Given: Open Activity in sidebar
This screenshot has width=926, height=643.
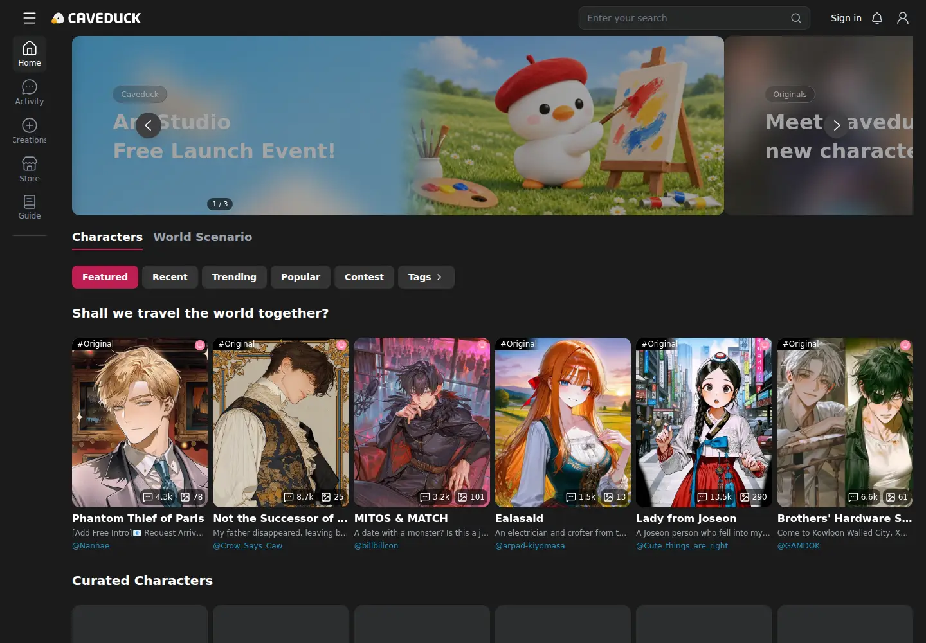Looking at the screenshot, I should coord(30,93).
